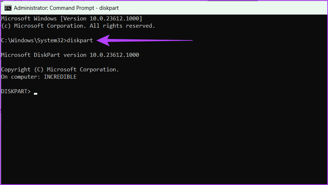Screen dimensions: 328x185
Task: Click the empty title bar area right of the title
Action: [219, 8]
